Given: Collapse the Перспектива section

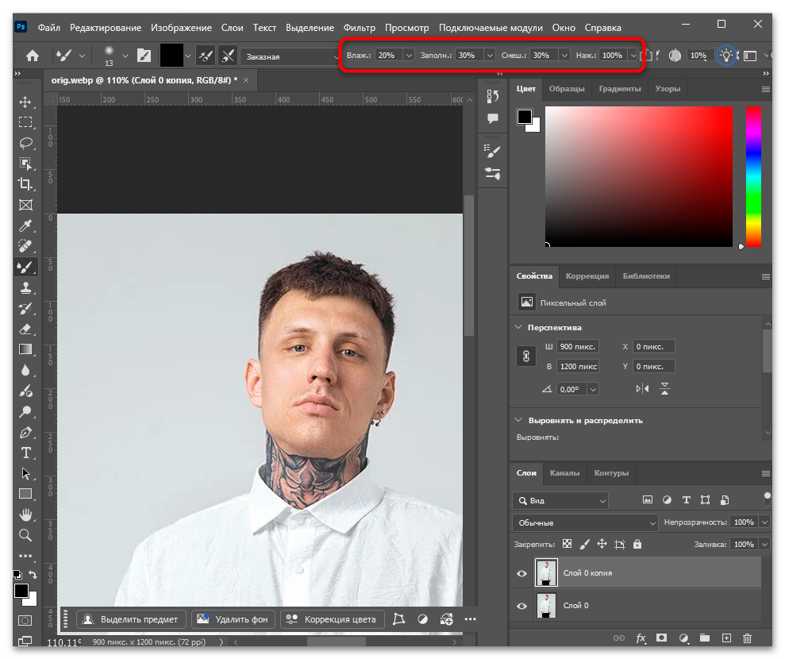Looking at the screenshot, I should click(x=518, y=327).
